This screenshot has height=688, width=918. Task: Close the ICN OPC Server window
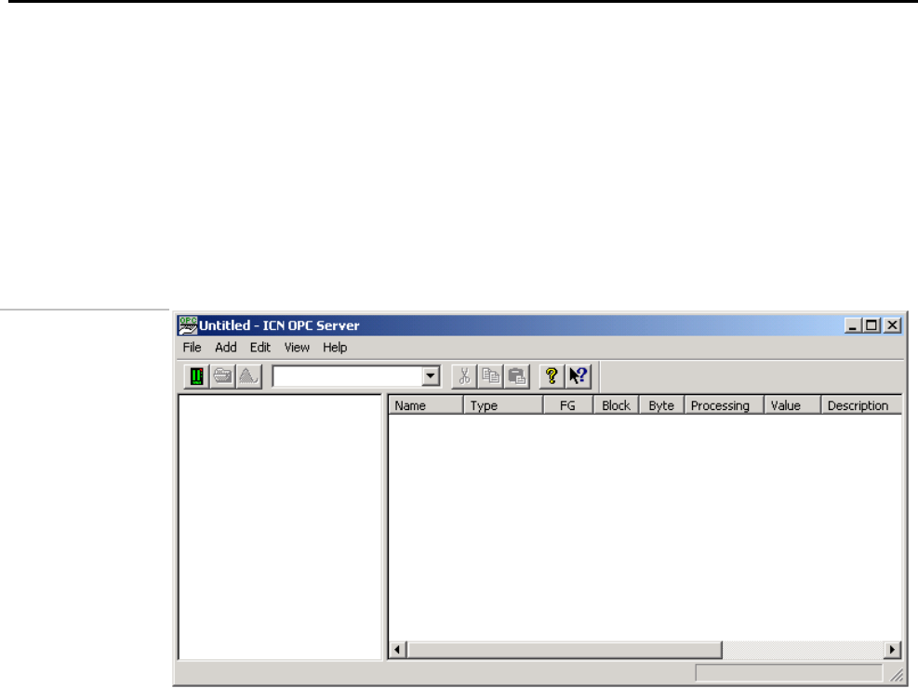(x=892, y=325)
